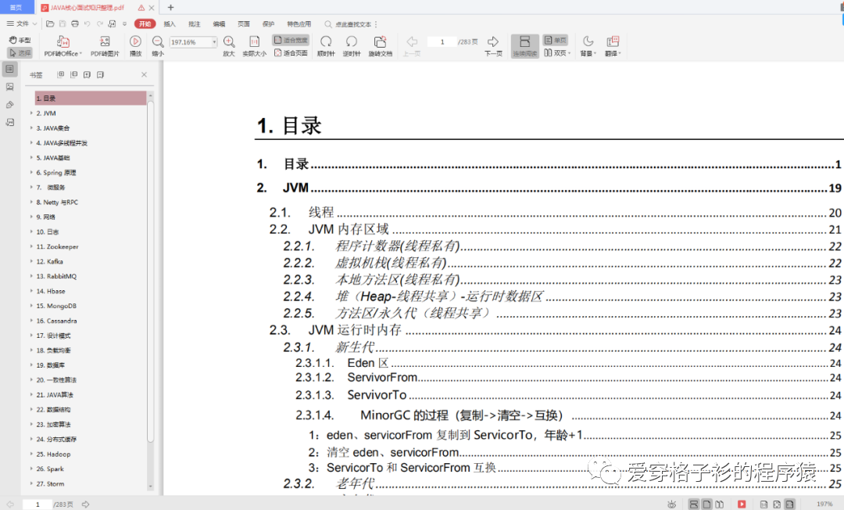Switch to the 编辑 tab
This screenshot has height=510, width=844.
click(219, 23)
